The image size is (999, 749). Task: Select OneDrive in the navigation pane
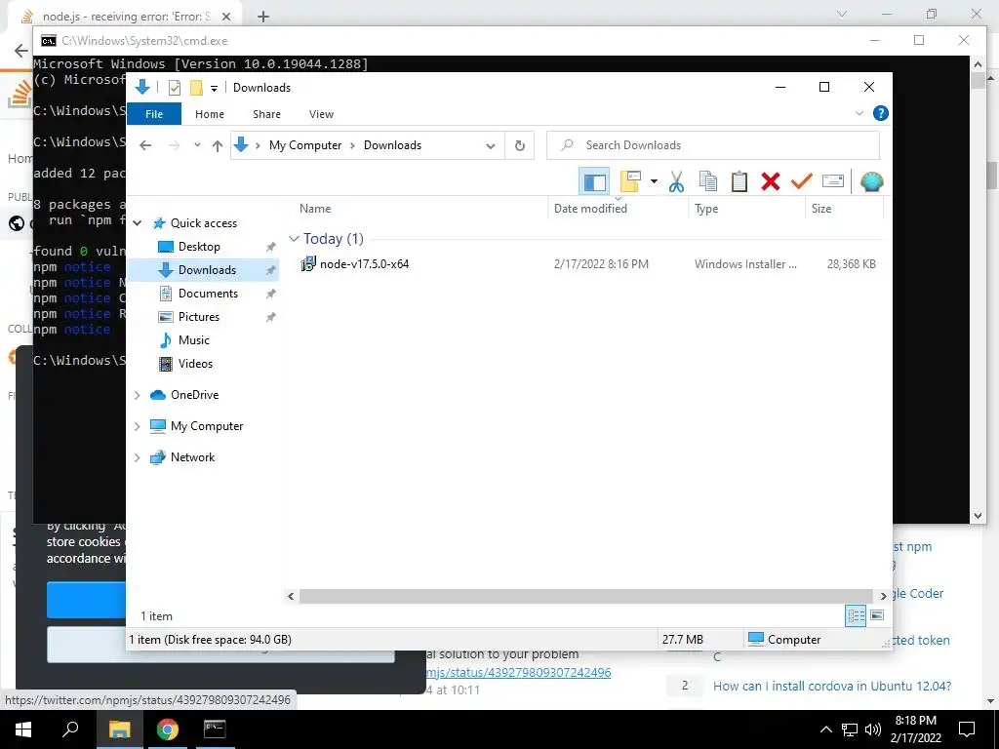point(194,395)
